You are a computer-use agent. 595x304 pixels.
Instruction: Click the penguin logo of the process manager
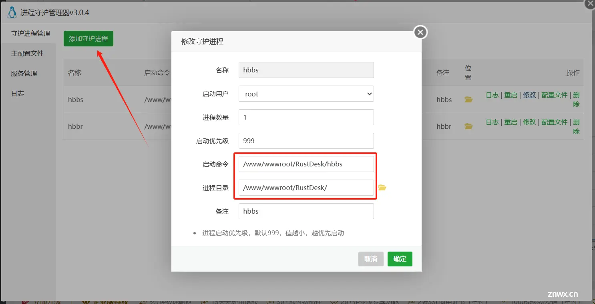(12, 13)
